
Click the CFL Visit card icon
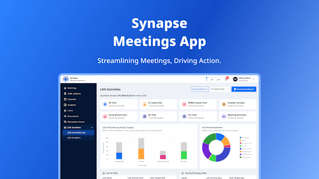coord(184,117)
